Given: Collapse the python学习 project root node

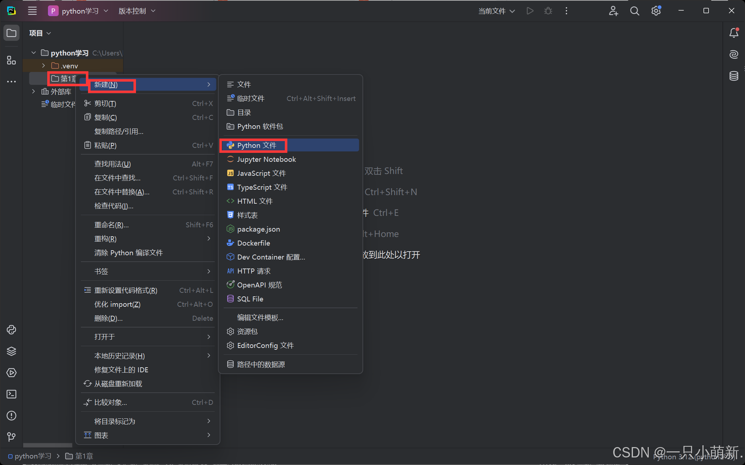Looking at the screenshot, I should (34, 53).
